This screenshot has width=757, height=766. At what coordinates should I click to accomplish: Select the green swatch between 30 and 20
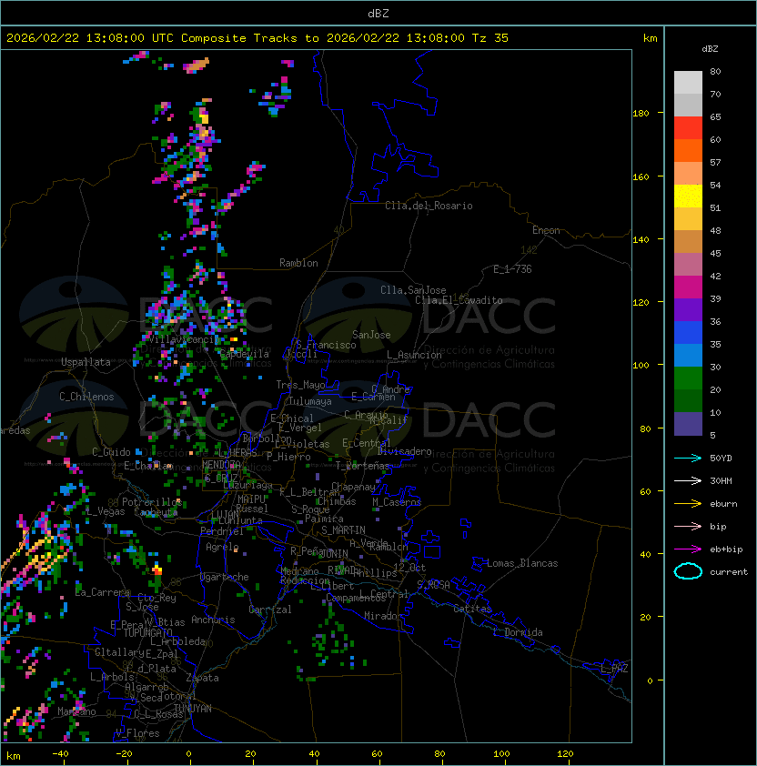[688, 378]
